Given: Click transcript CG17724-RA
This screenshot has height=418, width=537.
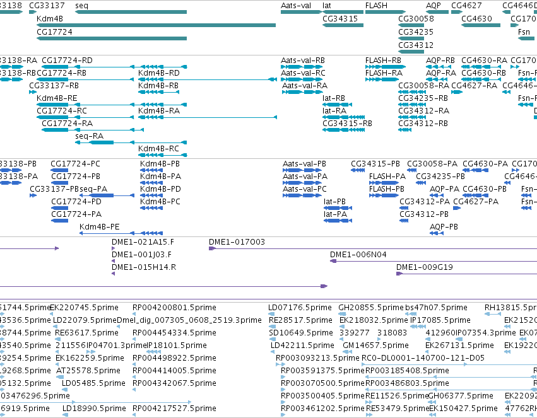Looking at the screenshot, I should [x=93, y=130].
